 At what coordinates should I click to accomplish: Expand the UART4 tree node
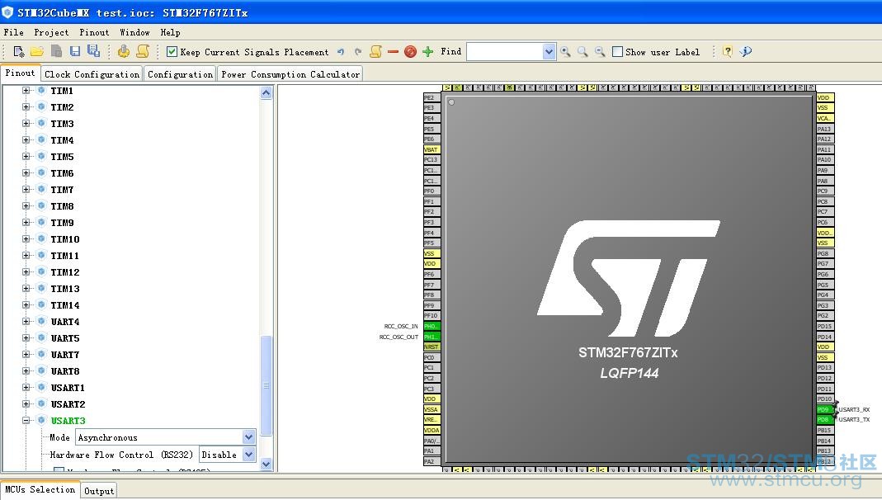pyautogui.click(x=26, y=321)
